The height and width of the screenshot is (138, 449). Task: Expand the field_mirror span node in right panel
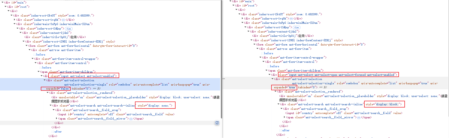point(284,117)
